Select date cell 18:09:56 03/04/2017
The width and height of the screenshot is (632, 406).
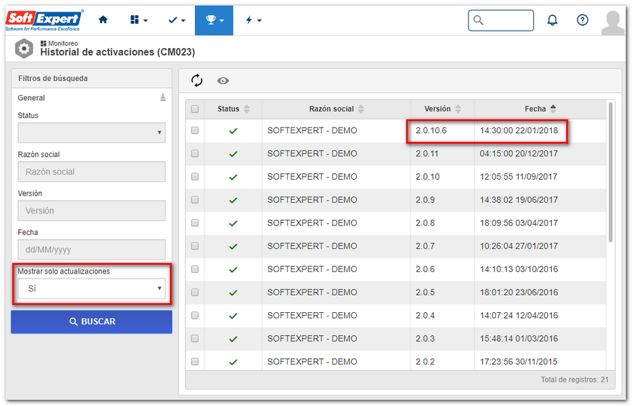coord(519,223)
